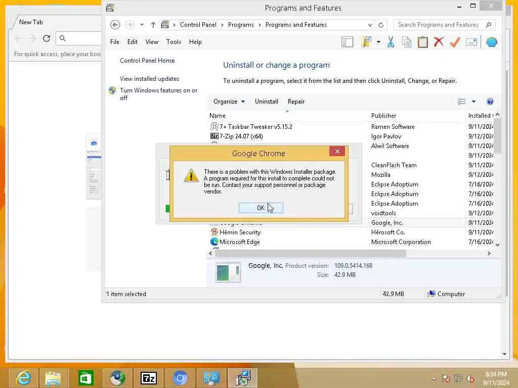Expand arrow after Control Panel breadcrumb

coord(222,25)
